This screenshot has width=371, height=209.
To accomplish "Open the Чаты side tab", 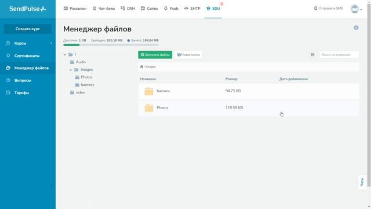I will [362, 182].
